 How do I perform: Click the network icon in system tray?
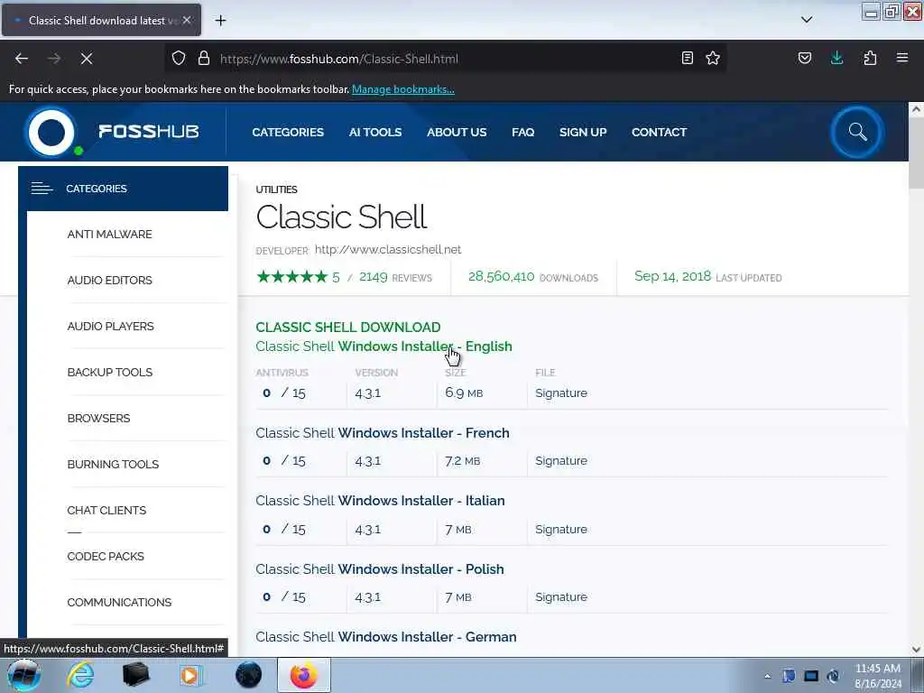tap(811, 676)
